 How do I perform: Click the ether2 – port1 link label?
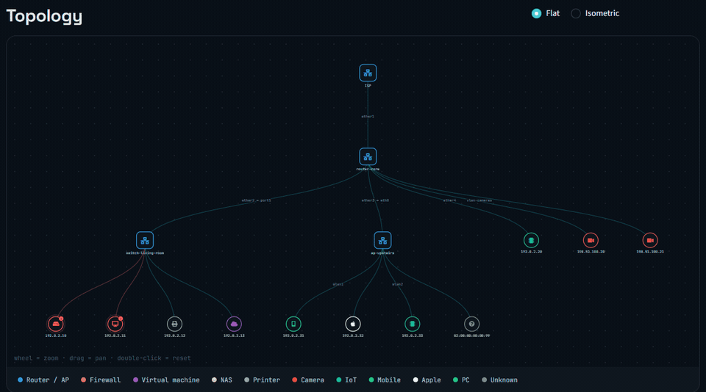[x=256, y=200]
